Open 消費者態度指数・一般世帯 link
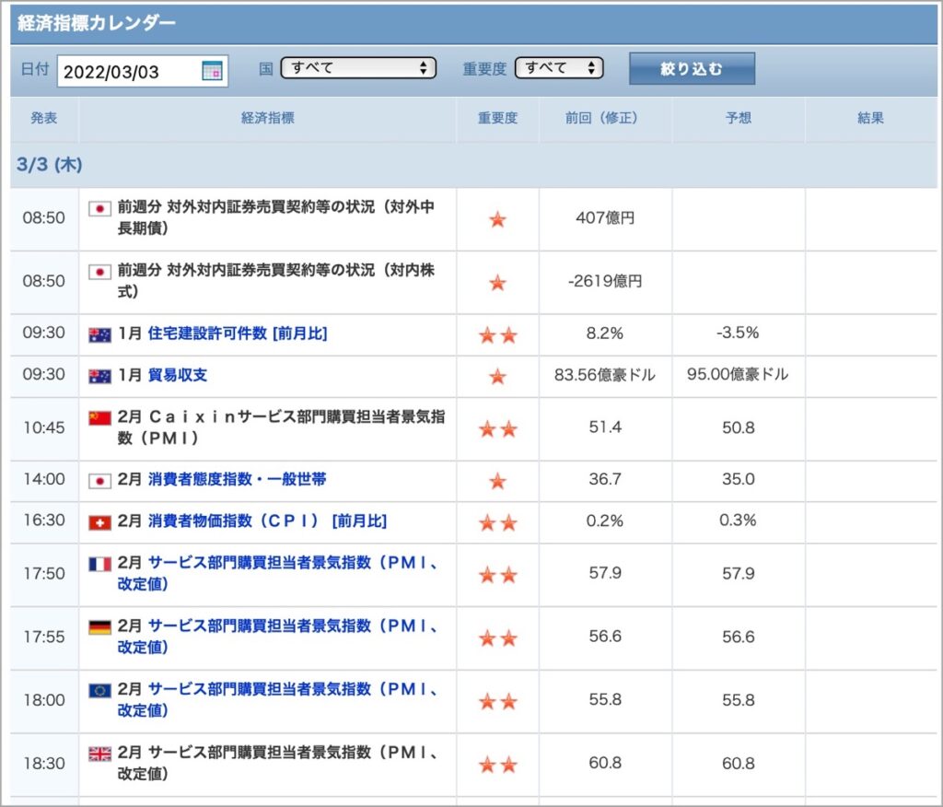This screenshot has width=943, height=807. click(x=237, y=480)
